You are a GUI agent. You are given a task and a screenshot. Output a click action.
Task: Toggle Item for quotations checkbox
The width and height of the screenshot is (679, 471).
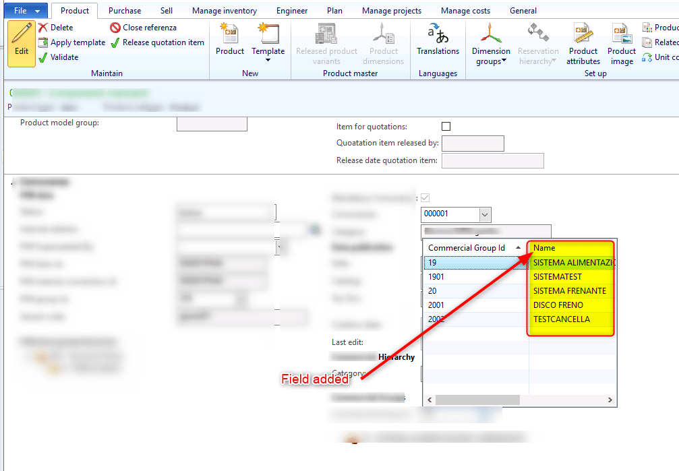tap(446, 126)
